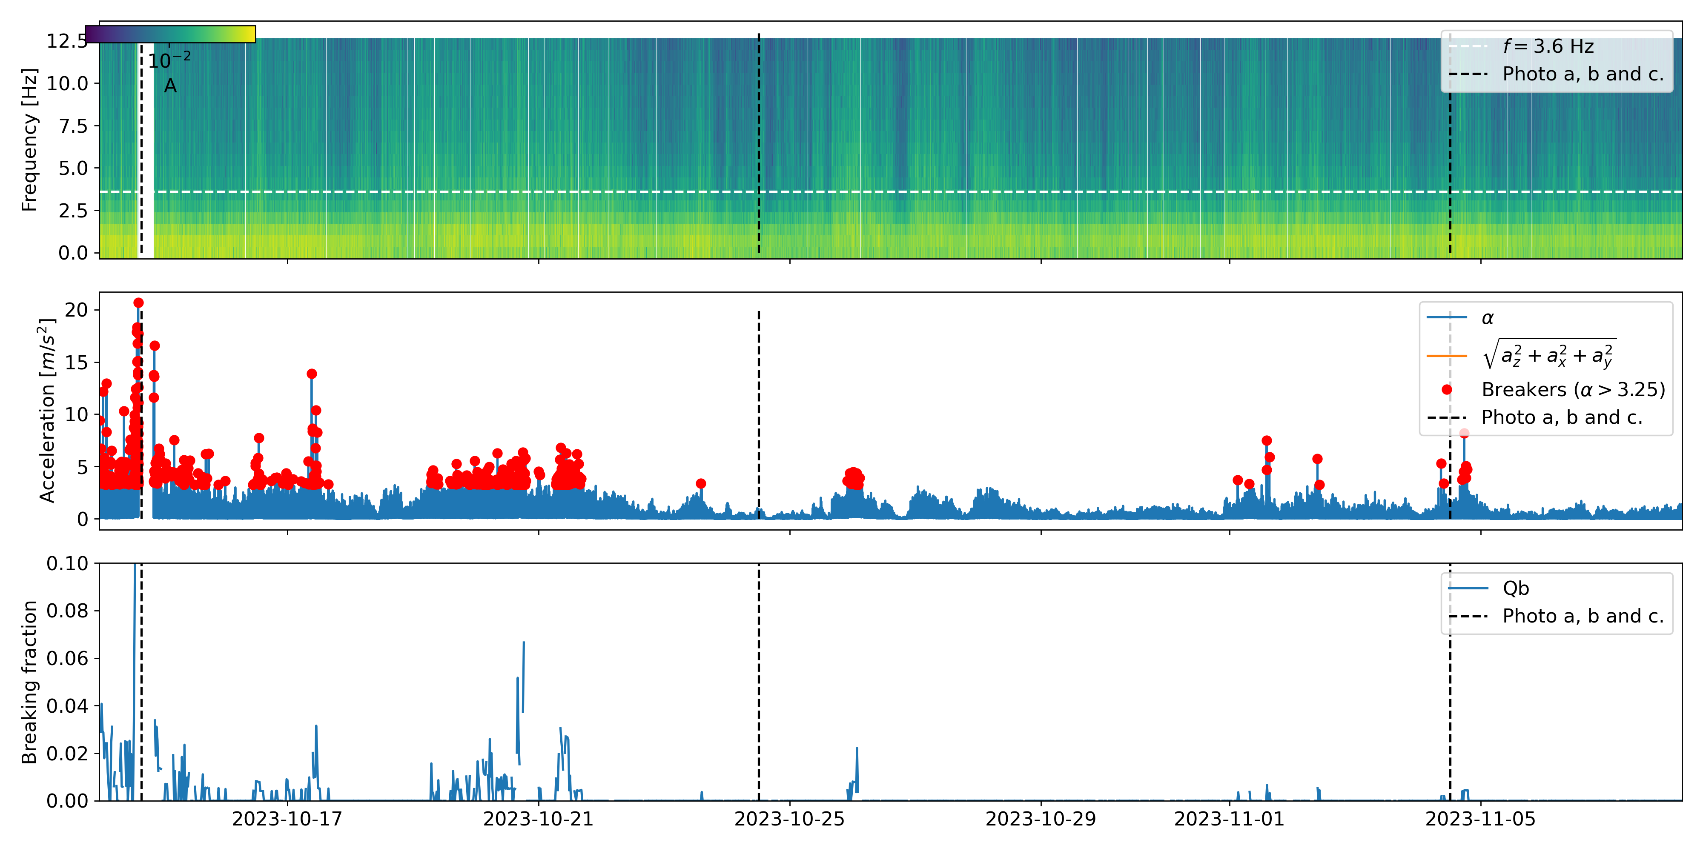The height and width of the screenshot is (851, 1703).
Task: Click 'Breakers (α > 3.25)' legend label
Action: [1574, 390]
